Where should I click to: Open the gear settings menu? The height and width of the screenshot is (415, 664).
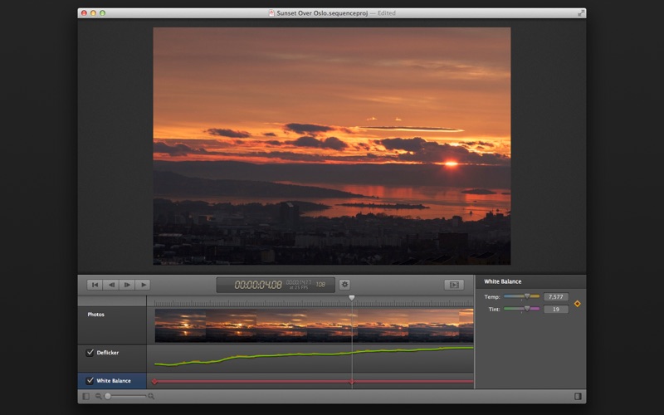(344, 285)
